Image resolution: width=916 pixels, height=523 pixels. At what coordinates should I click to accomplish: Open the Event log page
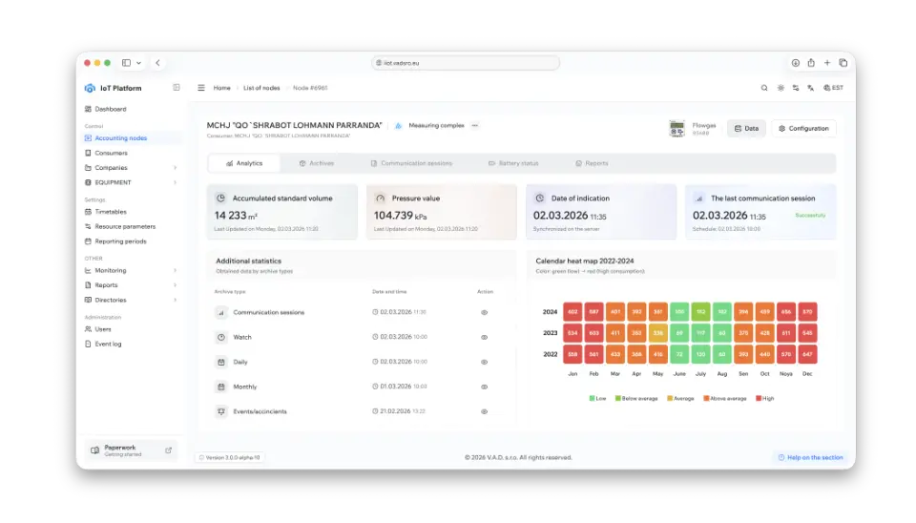[103, 345]
